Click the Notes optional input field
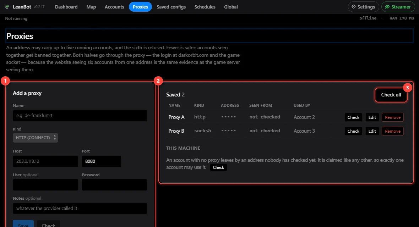The height and width of the screenshot is (227, 419). pyautogui.click(x=80, y=208)
